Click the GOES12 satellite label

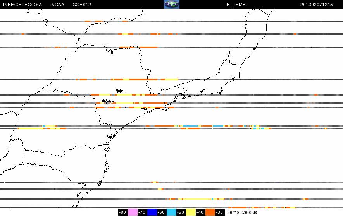(x=82, y=5)
